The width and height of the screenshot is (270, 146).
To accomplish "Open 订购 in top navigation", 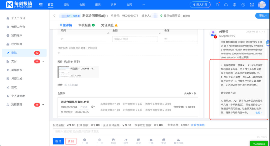I will pos(66,5).
